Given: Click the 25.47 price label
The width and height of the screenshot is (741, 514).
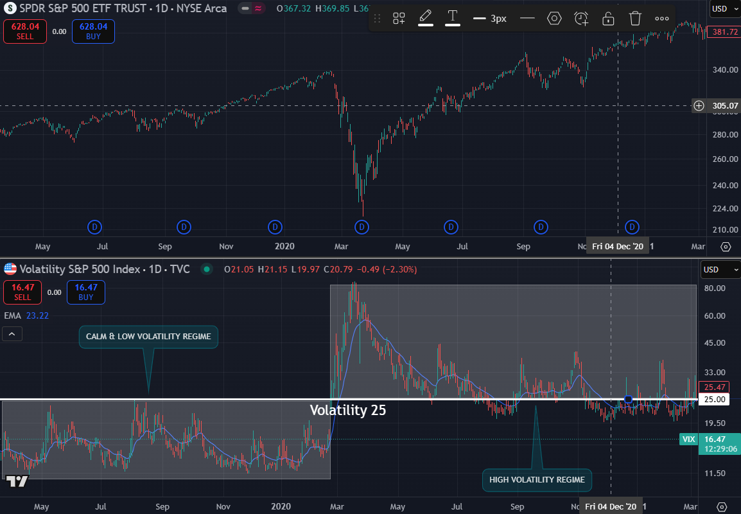Looking at the screenshot, I should [714, 387].
